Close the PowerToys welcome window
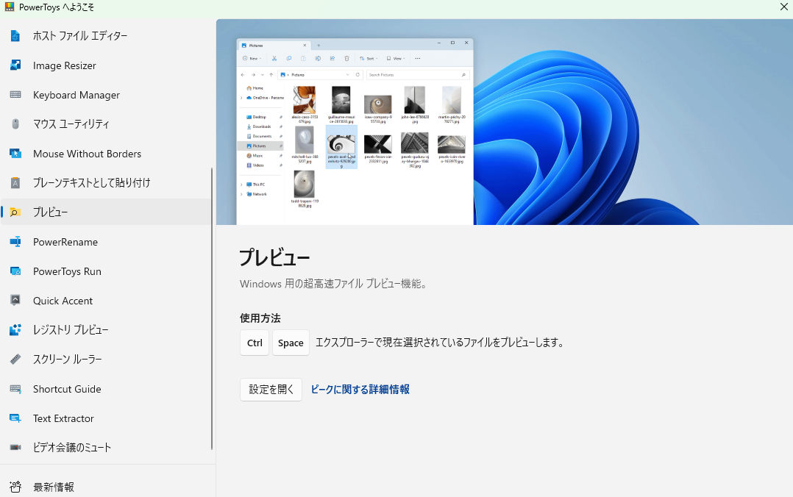793x497 pixels. [x=784, y=7]
